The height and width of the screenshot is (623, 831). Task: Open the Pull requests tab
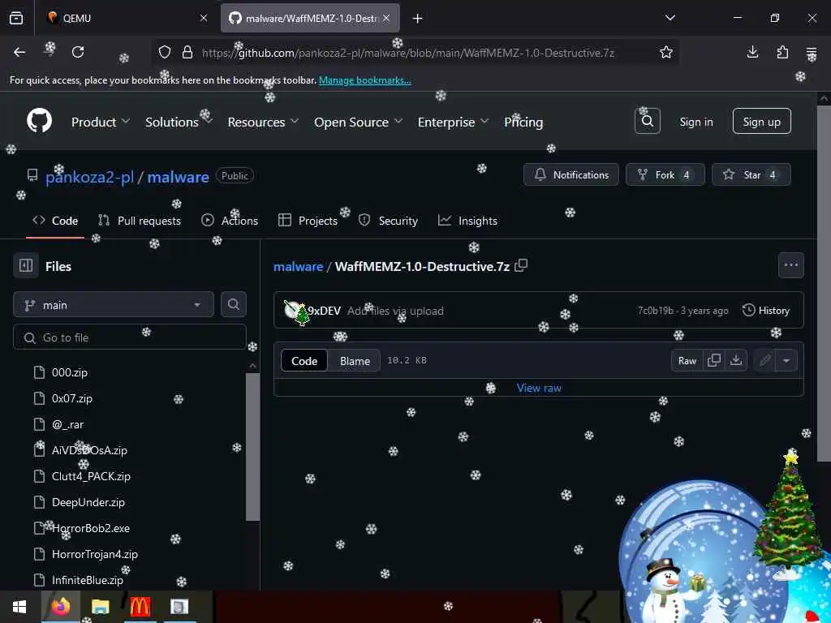140,221
